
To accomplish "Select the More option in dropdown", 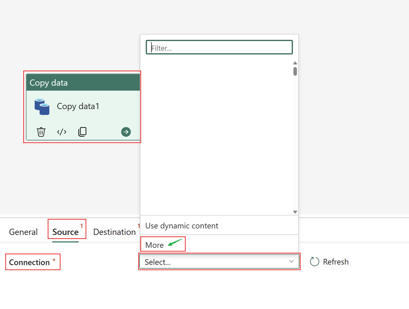I will point(219,245).
